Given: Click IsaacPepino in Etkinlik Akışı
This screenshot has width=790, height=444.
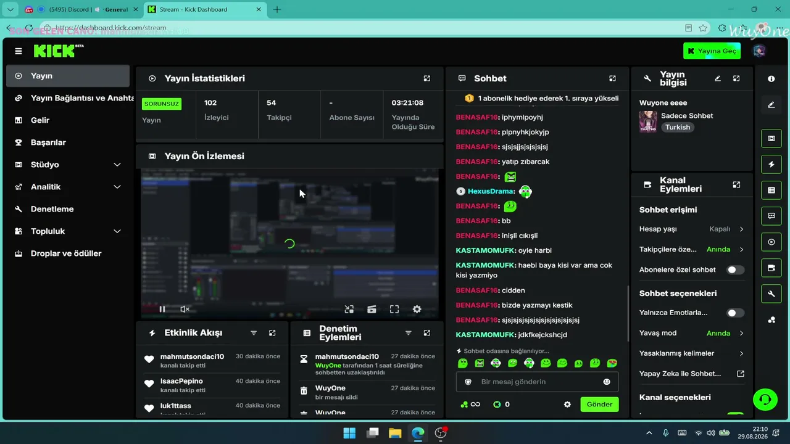Looking at the screenshot, I should click(x=181, y=381).
